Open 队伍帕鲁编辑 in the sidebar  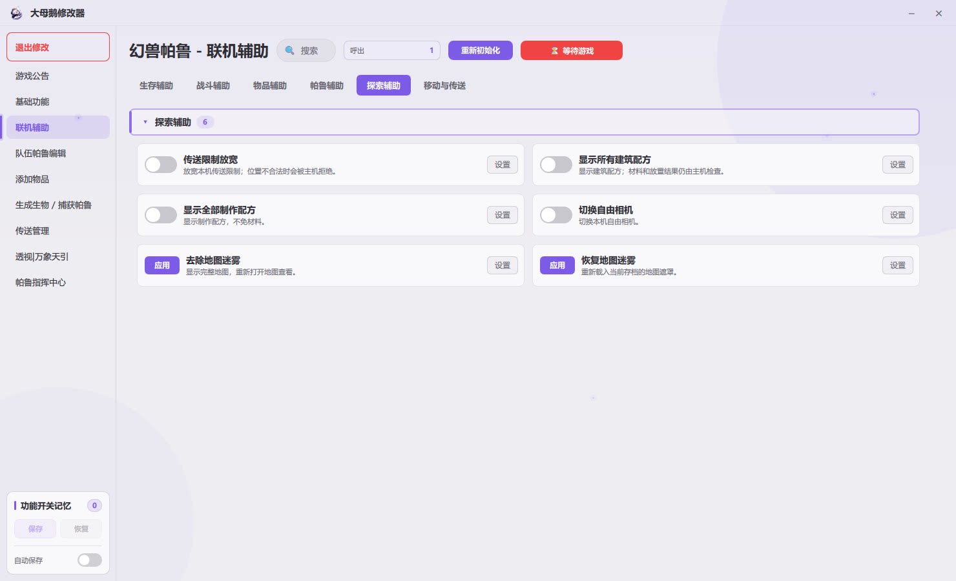click(x=58, y=153)
